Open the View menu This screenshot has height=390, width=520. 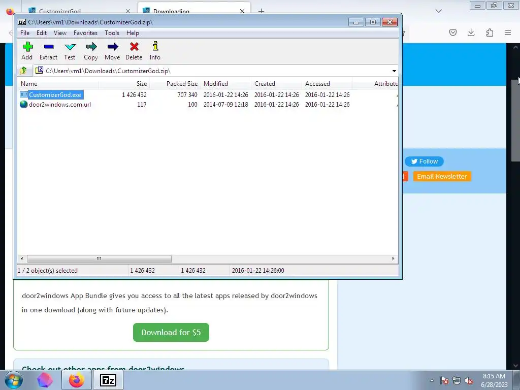(x=60, y=33)
